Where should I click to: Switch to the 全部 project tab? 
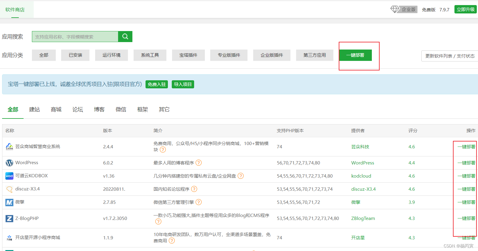13,110
